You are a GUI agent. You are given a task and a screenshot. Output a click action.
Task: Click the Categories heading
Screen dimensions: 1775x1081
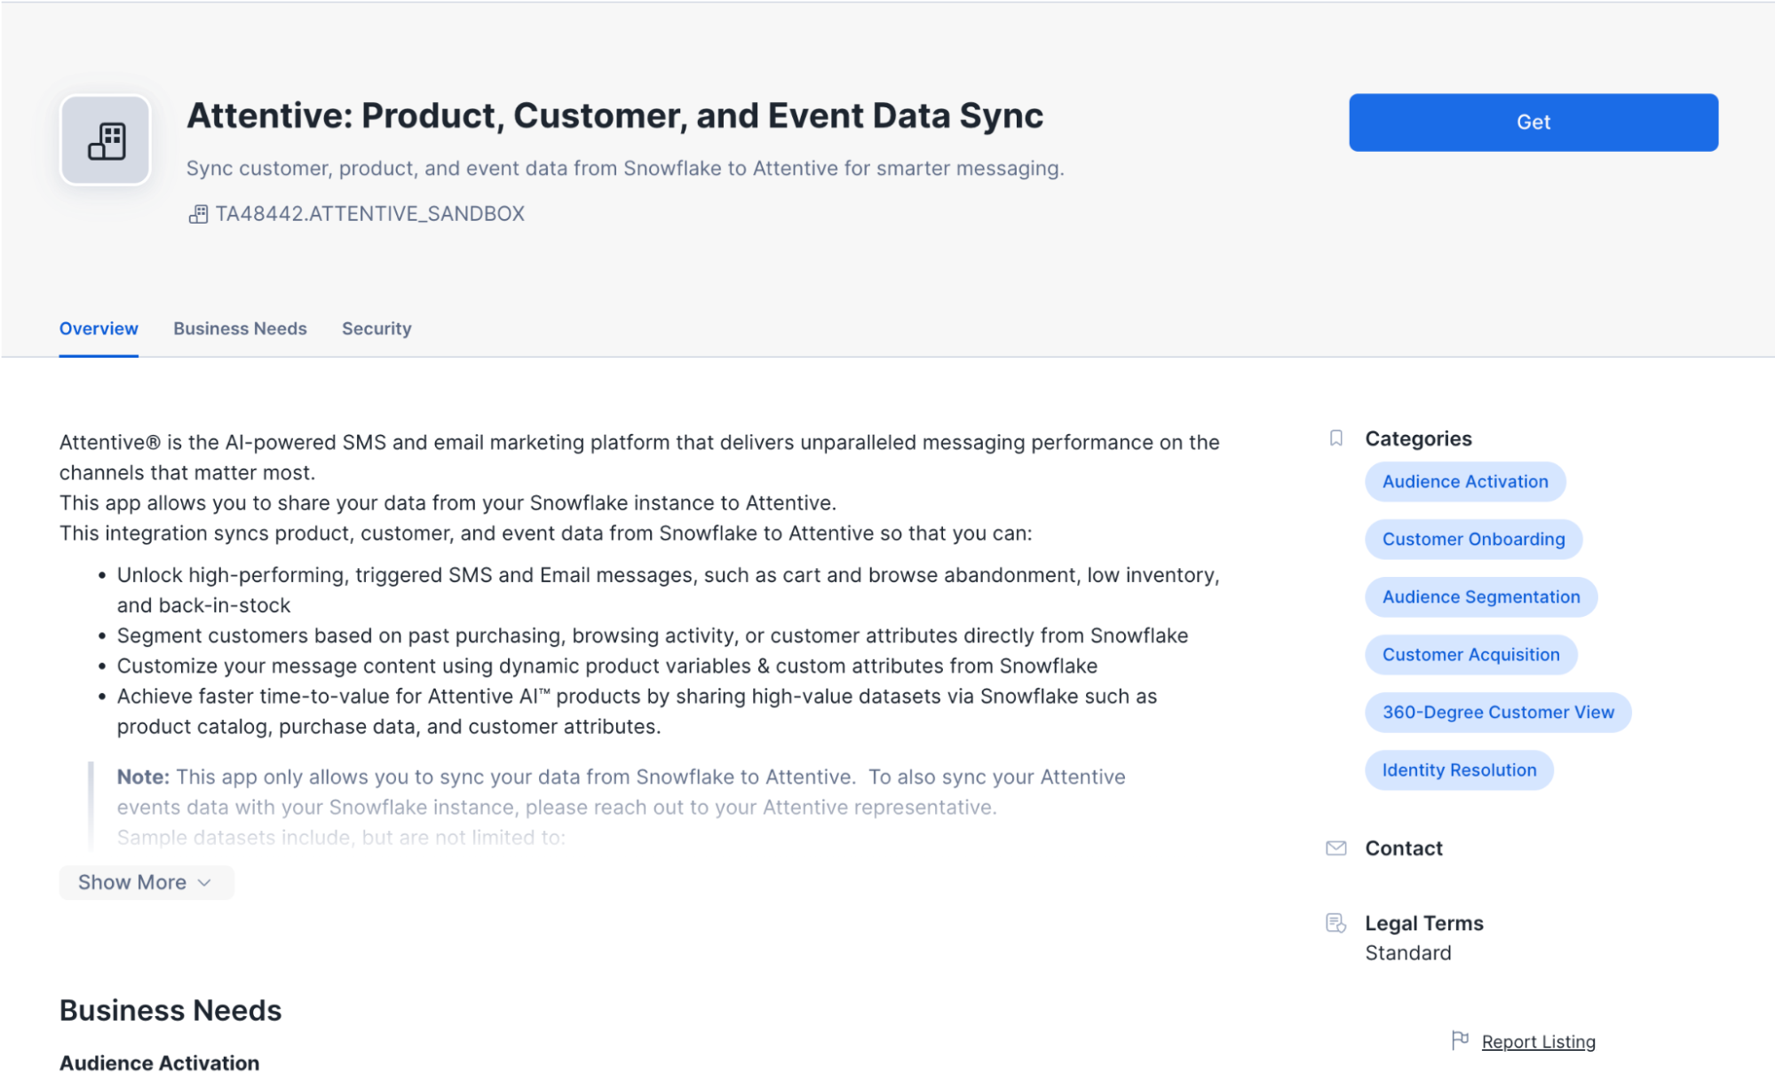pyautogui.click(x=1418, y=438)
